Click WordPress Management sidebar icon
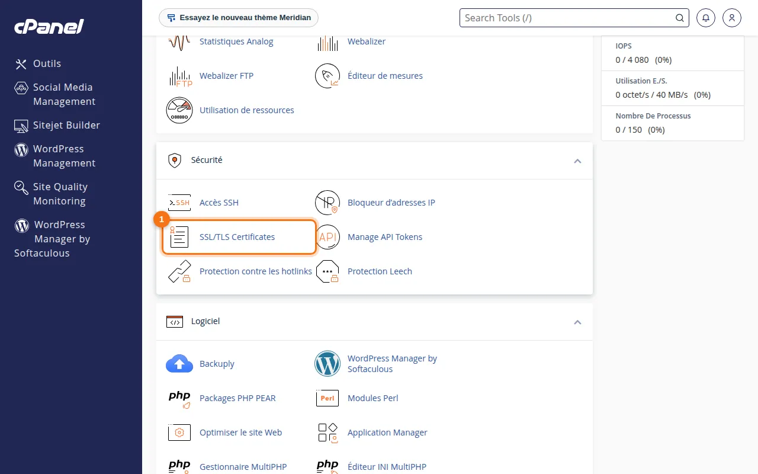758x474 pixels. 21,149
